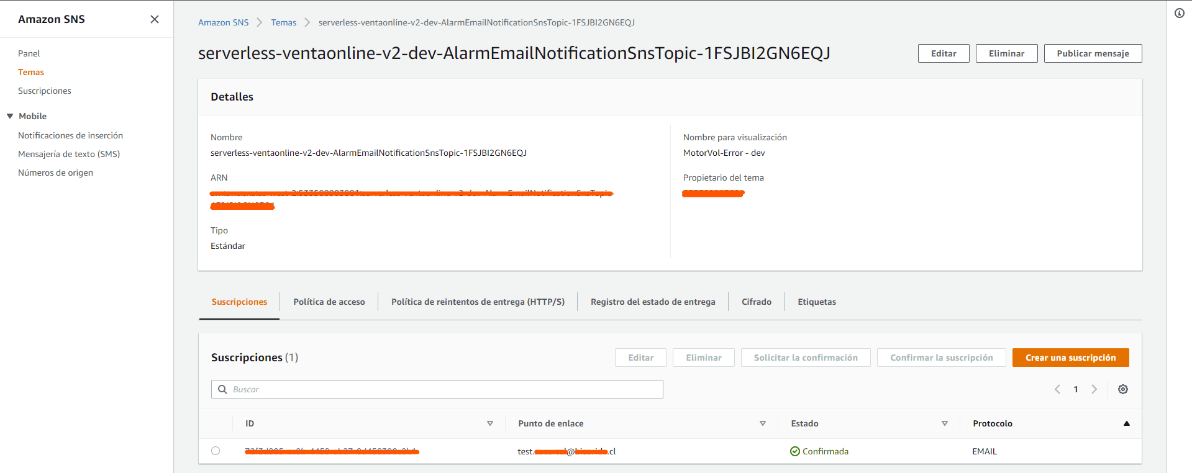Open Estado column sort dropdown
1192x473 pixels.
click(x=944, y=423)
